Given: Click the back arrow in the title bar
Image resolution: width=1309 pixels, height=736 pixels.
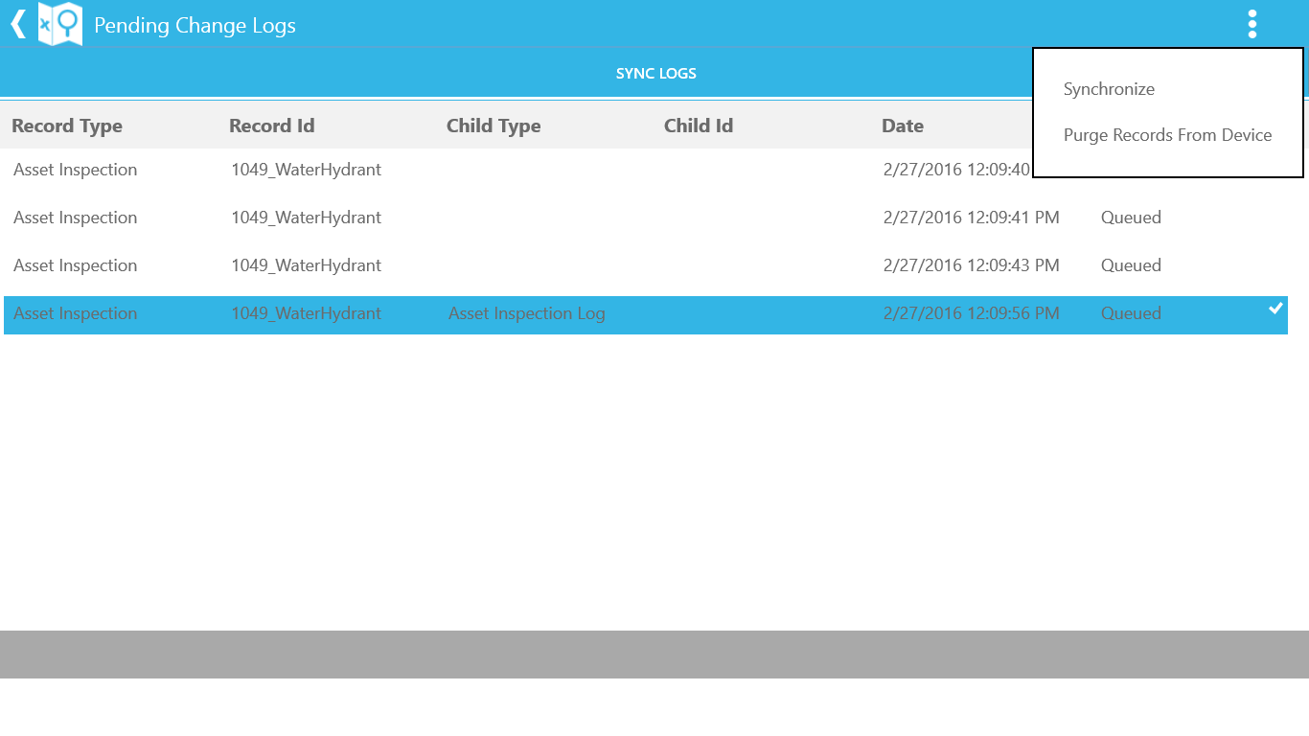Looking at the screenshot, I should pyautogui.click(x=16, y=23).
